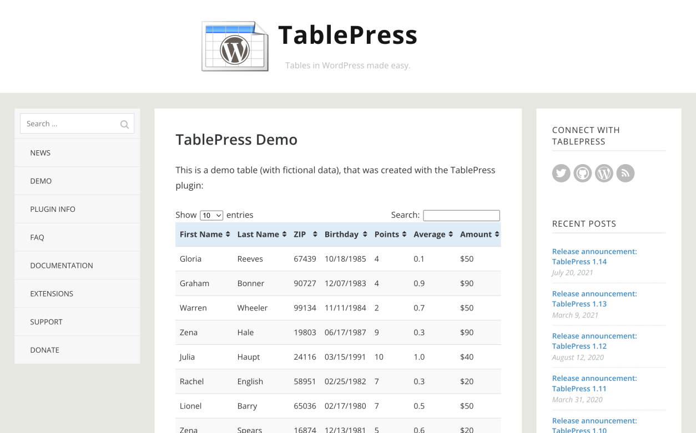Screen dimensions: 696x433
Task: Open the WordPress.org icon in the sidebar
Action: pos(604,173)
